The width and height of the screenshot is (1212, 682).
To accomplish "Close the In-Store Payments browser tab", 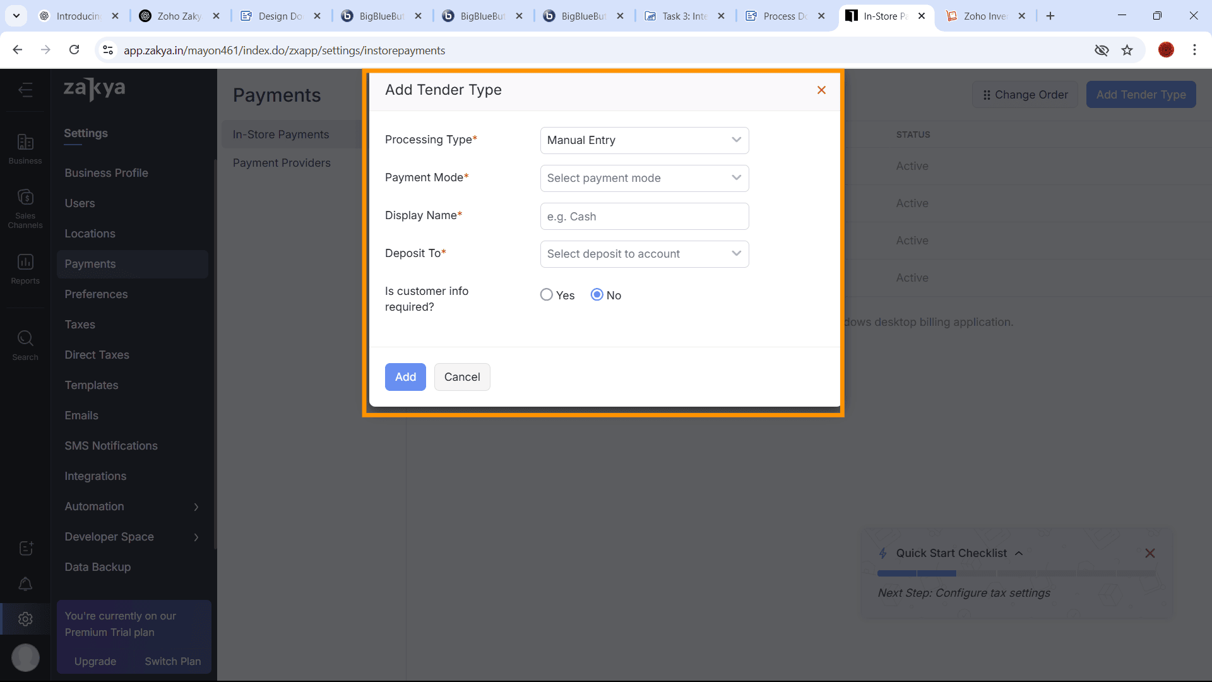I will [x=922, y=16].
